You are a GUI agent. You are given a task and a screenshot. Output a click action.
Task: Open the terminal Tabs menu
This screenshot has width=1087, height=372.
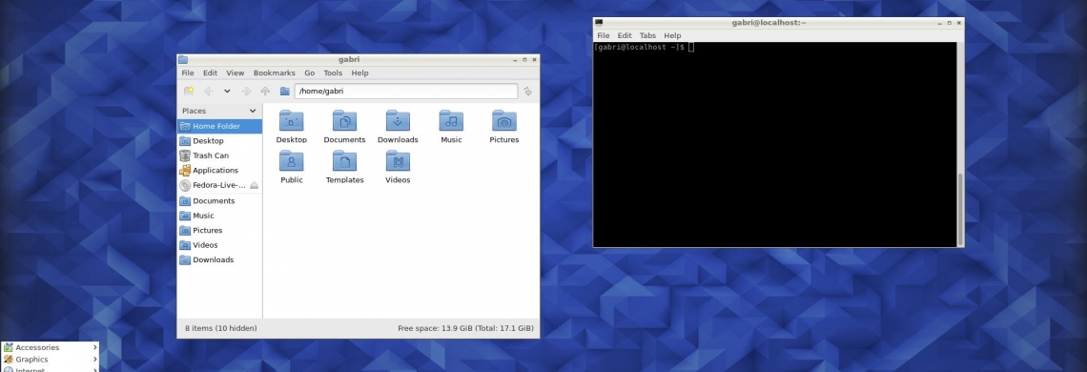click(x=647, y=35)
